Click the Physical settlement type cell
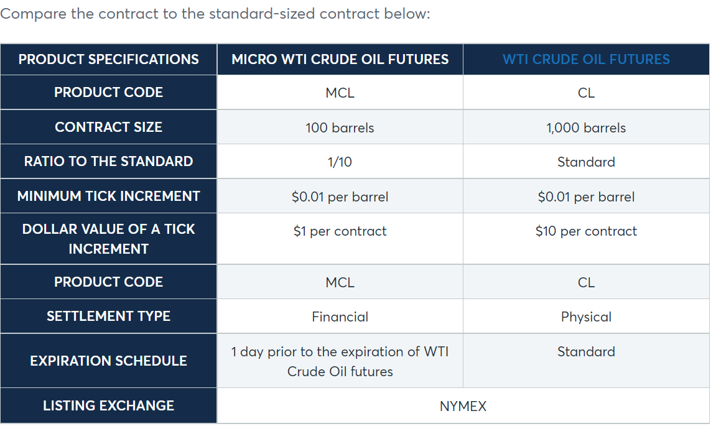This screenshot has width=721, height=439. 586,317
